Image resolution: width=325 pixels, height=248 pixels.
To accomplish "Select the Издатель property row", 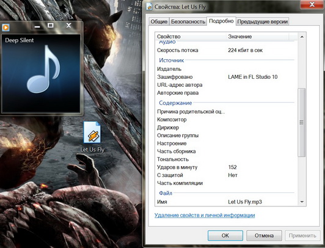I will point(226,69).
